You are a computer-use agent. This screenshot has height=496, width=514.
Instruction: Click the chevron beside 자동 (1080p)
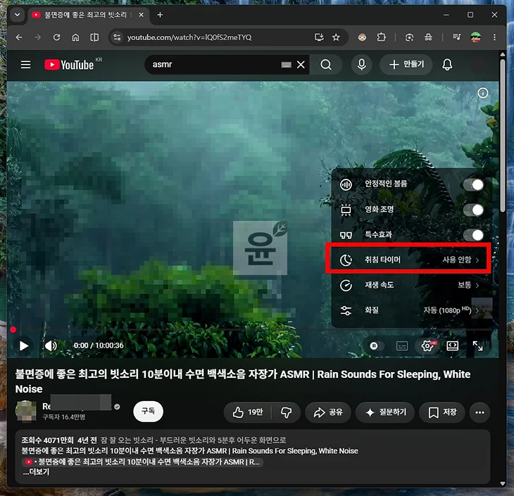477,310
